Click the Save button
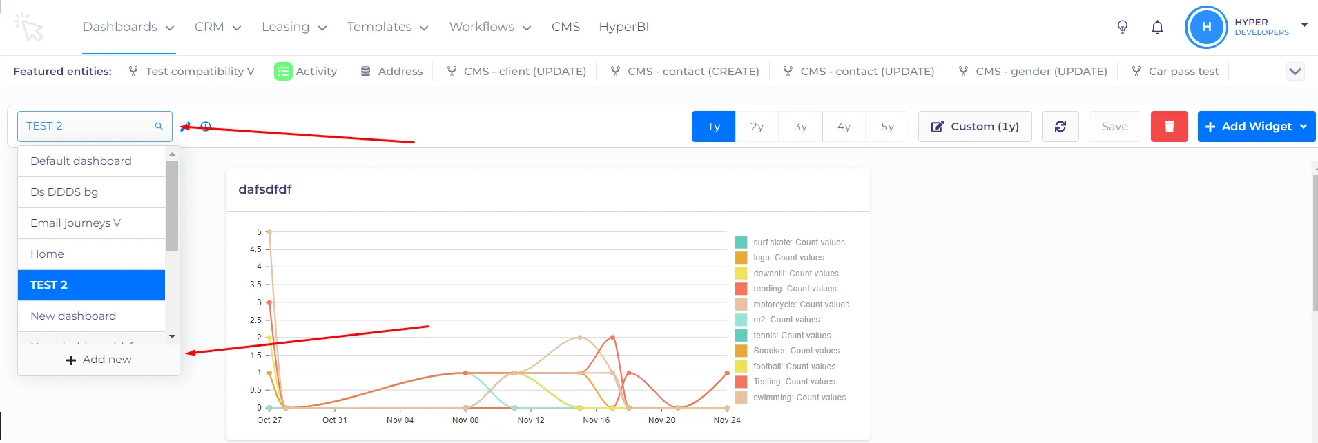This screenshot has height=443, width=1318. pyautogui.click(x=1115, y=127)
